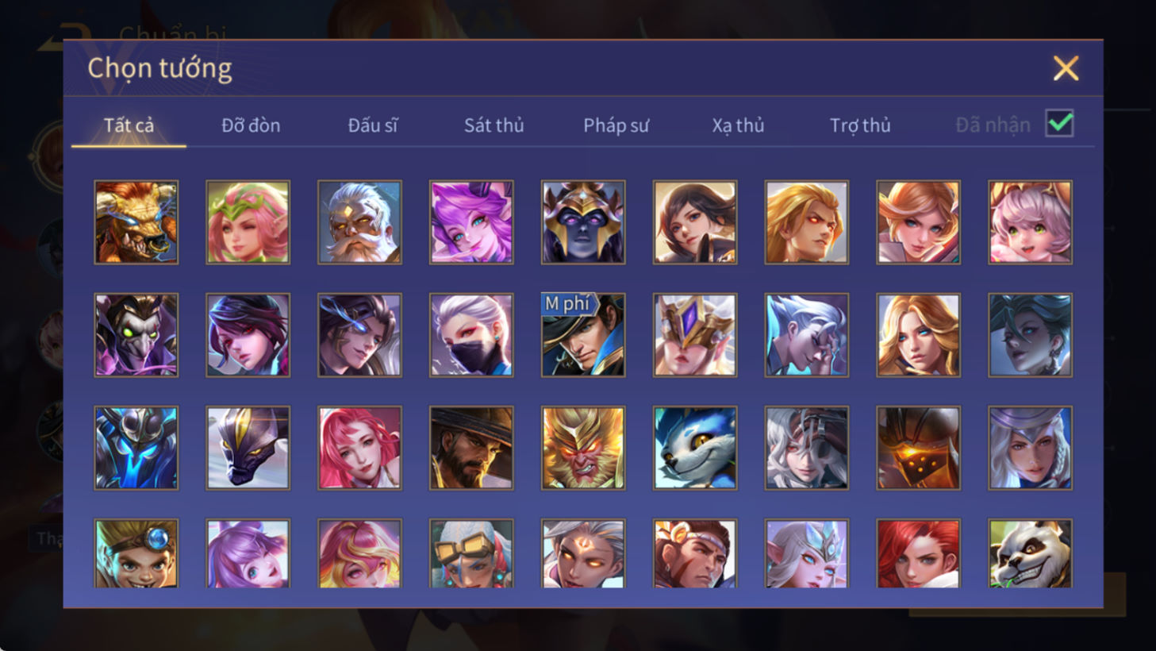Pick the blue wolf hero portrait
This screenshot has height=651, width=1156.
point(695,448)
